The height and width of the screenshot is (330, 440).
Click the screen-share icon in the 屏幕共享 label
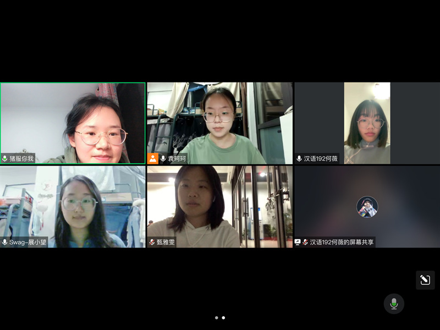tap(298, 242)
